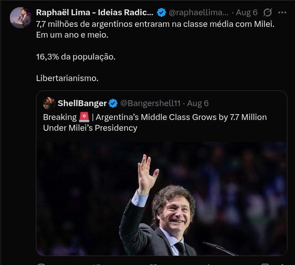Image resolution: width=295 pixels, height=265 pixels.
Task: Click the @raphaellima handle
Action: (x=198, y=13)
